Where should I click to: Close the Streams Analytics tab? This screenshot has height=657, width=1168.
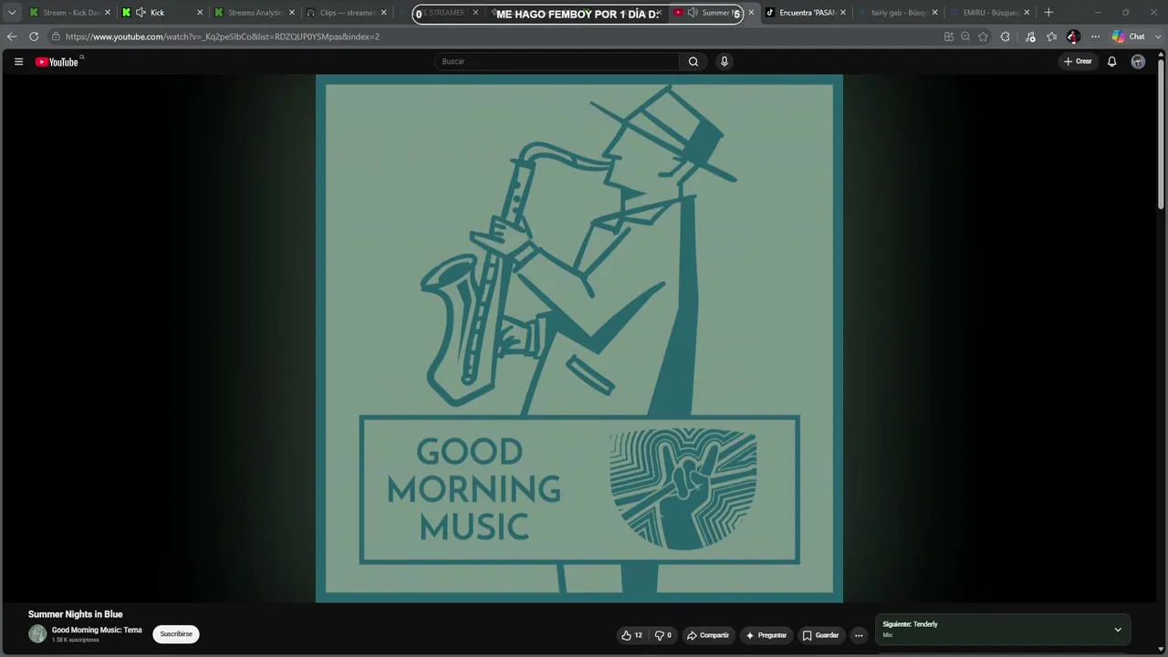[x=291, y=13]
